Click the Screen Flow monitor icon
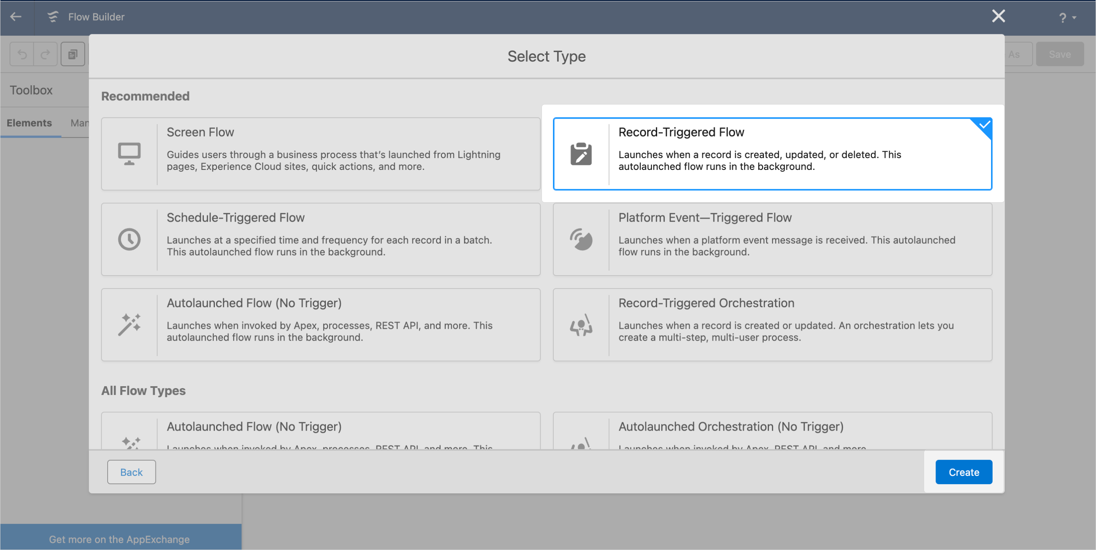This screenshot has width=1096, height=550. 129,154
